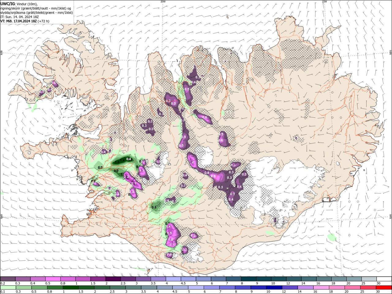392x294 pixels.
Task: Click the '66N' latitude label on left edge
Action: point(2,53)
